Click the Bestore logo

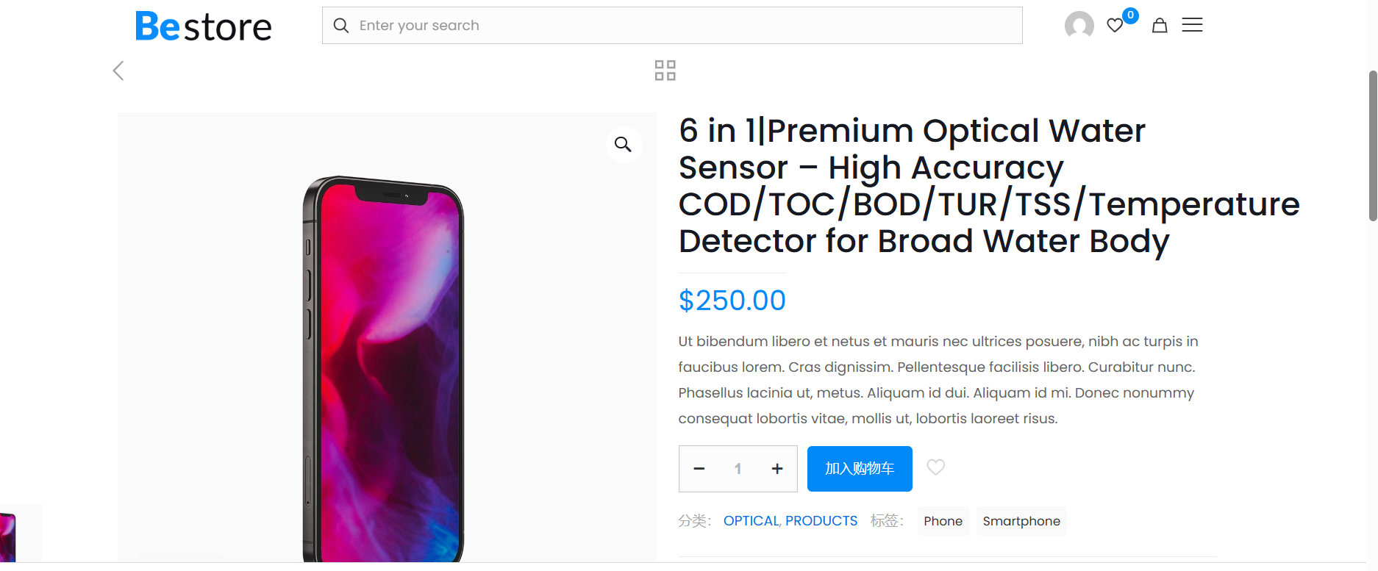(x=204, y=26)
